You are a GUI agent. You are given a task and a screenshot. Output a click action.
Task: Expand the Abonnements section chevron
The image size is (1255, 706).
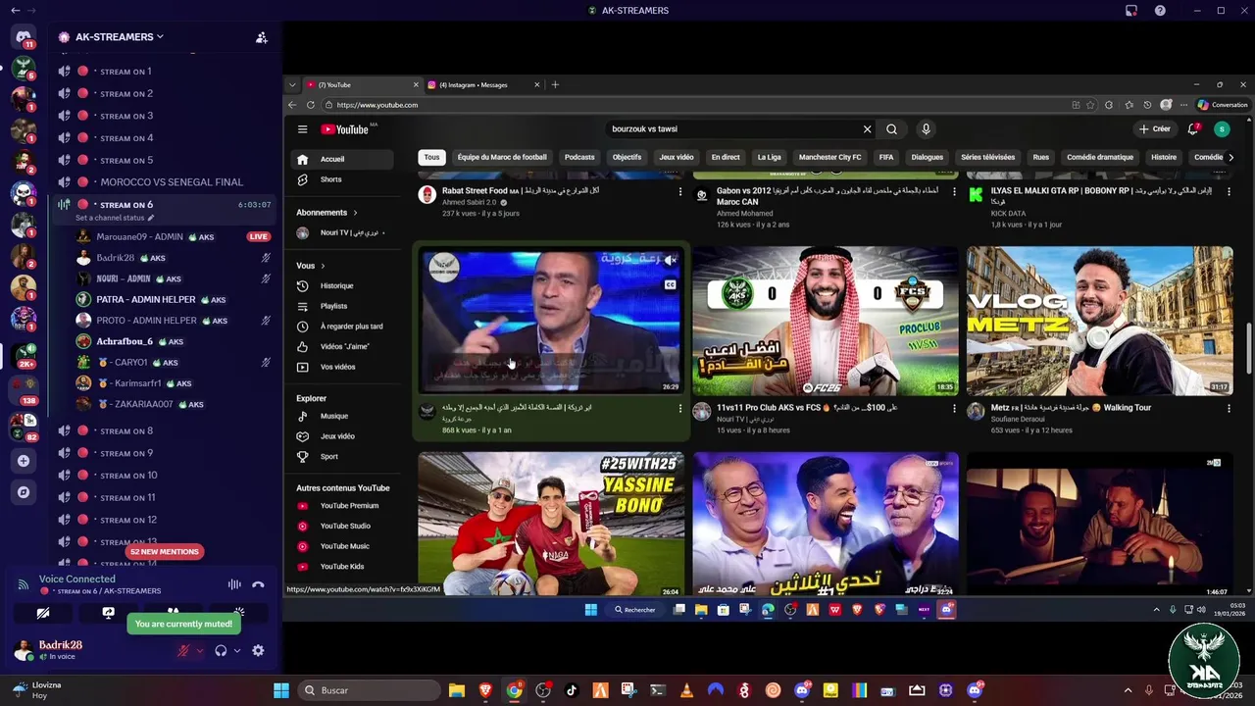tap(355, 213)
